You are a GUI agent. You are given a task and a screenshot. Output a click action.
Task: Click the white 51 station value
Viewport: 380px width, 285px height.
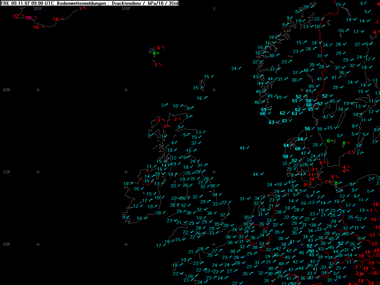(x=295, y=101)
